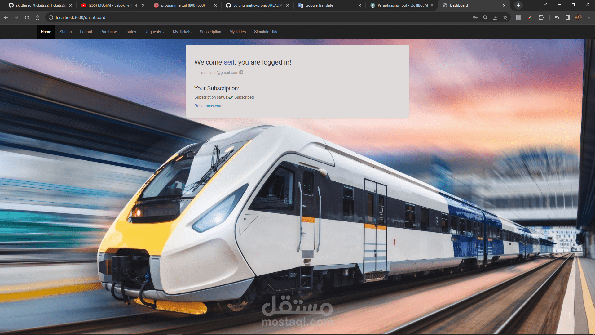595x335 pixels.
Task: Open Chrome three-dot menu
Action: tap(589, 17)
